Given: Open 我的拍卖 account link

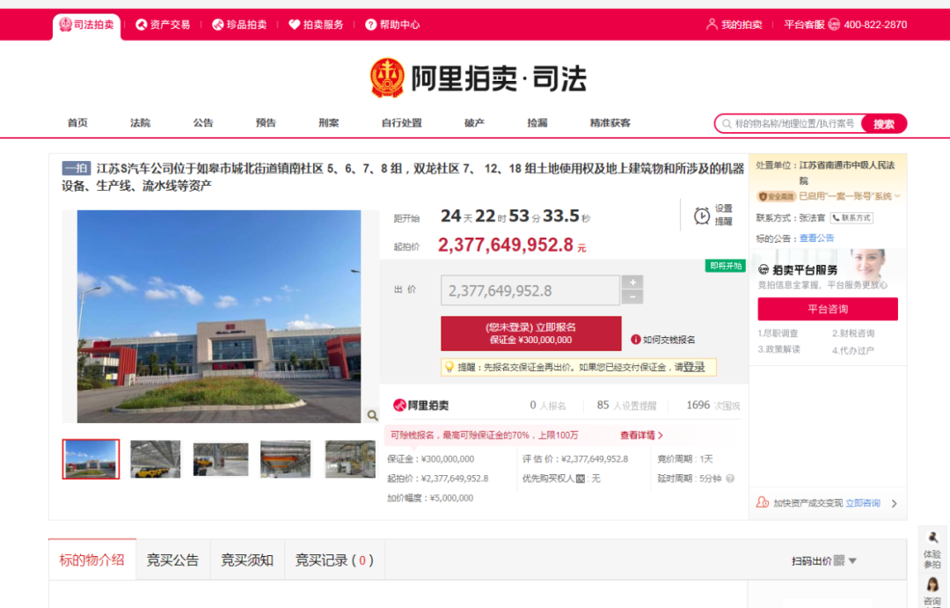Looking at the screenshot, I should (734, 25).
